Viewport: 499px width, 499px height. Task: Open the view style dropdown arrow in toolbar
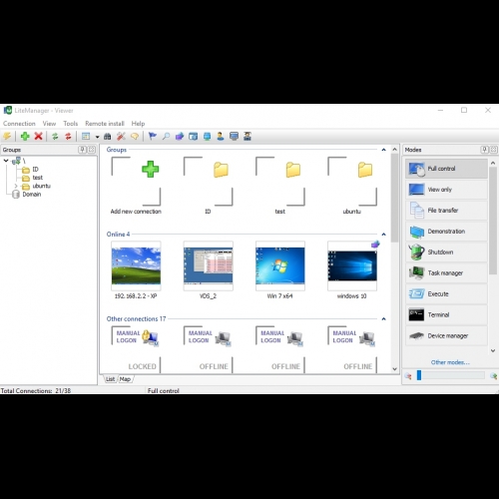[x=97, y=137]
